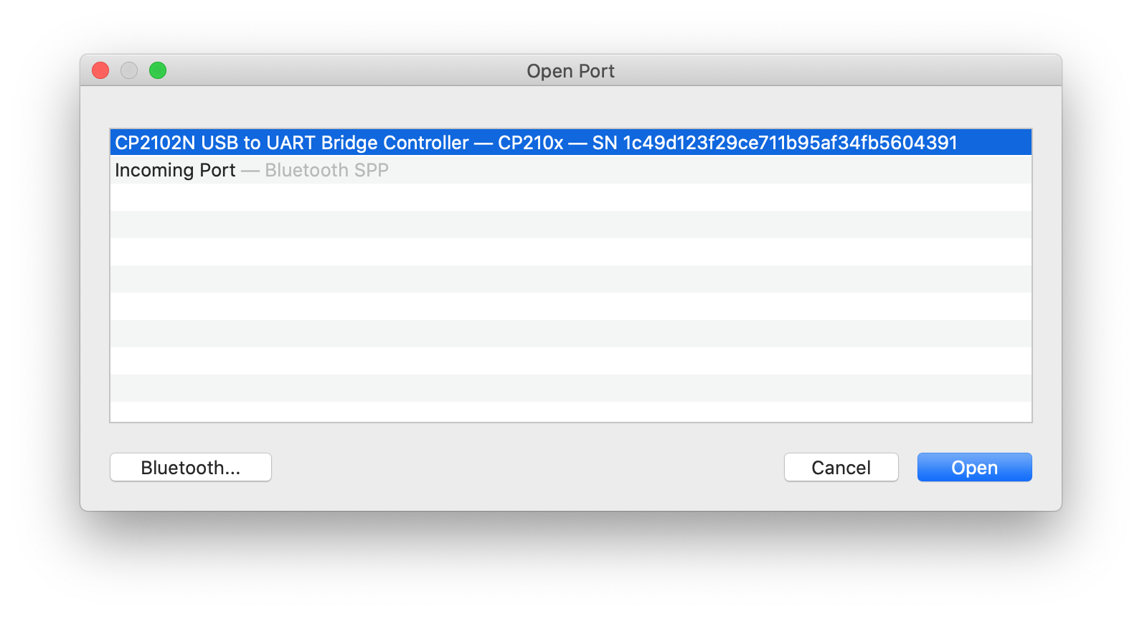The height and width of the screenshot is (617, 1142).
Task: Click the Open Port title bar text
Action: click(x=571, y=71)
